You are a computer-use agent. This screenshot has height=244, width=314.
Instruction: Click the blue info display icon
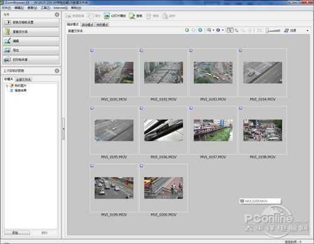pyautogui.click(x=218, y=30)
